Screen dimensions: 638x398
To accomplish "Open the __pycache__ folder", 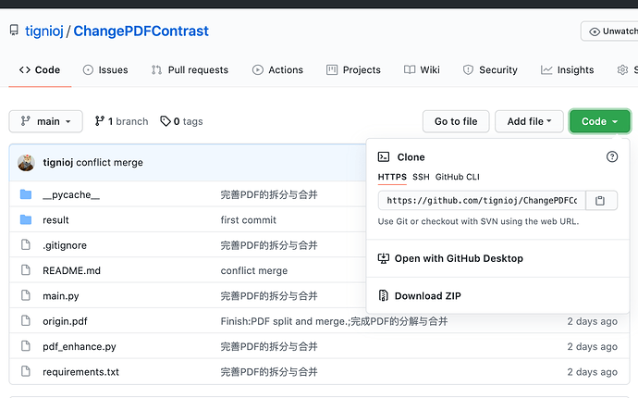I will [x=71, y=194].
